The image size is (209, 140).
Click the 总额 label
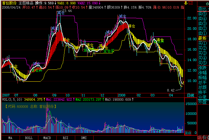(x=202, y=87)
